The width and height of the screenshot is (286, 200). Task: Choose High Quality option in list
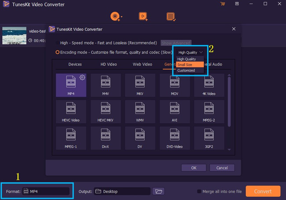point(190,59)
